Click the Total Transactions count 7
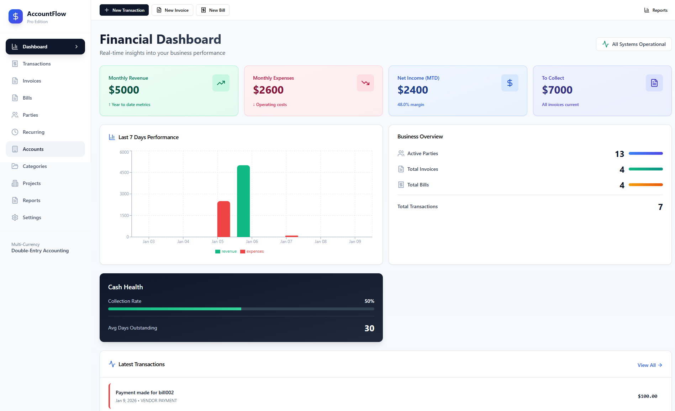Image resolution: width=675 pixels, height=411 pixels. point(660,207)
